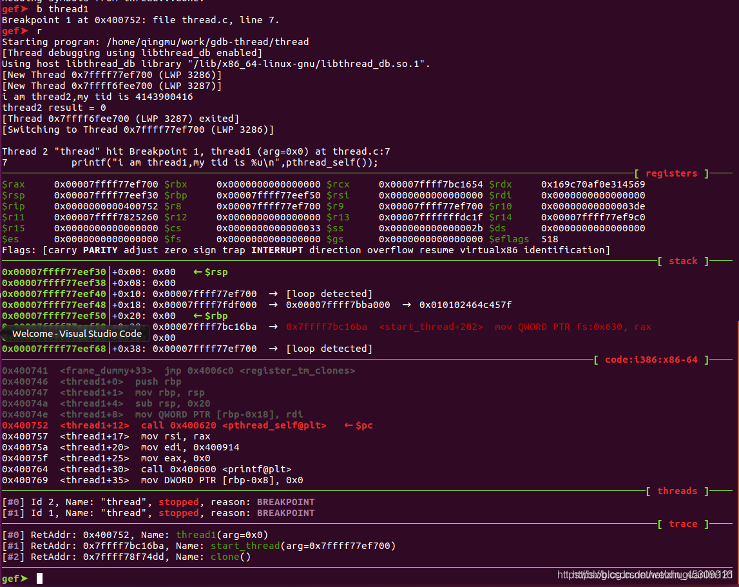The image size is (739, 587).
Task: Click the 'Breakpoint 1 at 0x400752' line
Action: [x=140, y=20]
